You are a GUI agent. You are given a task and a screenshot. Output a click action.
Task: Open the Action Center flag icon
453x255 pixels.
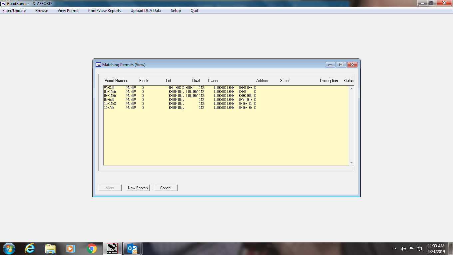pos(411,248)
